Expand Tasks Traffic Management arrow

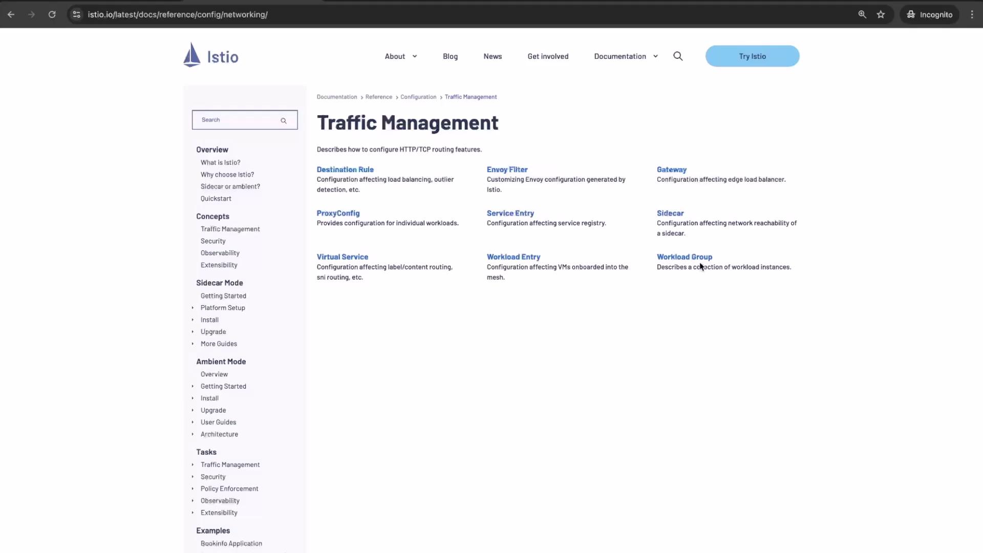193,465
